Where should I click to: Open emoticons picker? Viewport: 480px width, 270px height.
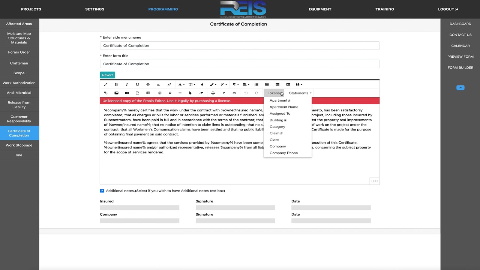(160, 93)
